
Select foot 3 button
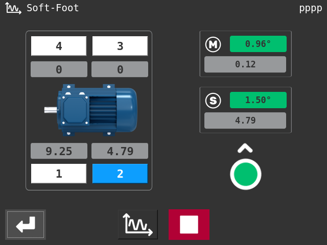pos(120,46)
